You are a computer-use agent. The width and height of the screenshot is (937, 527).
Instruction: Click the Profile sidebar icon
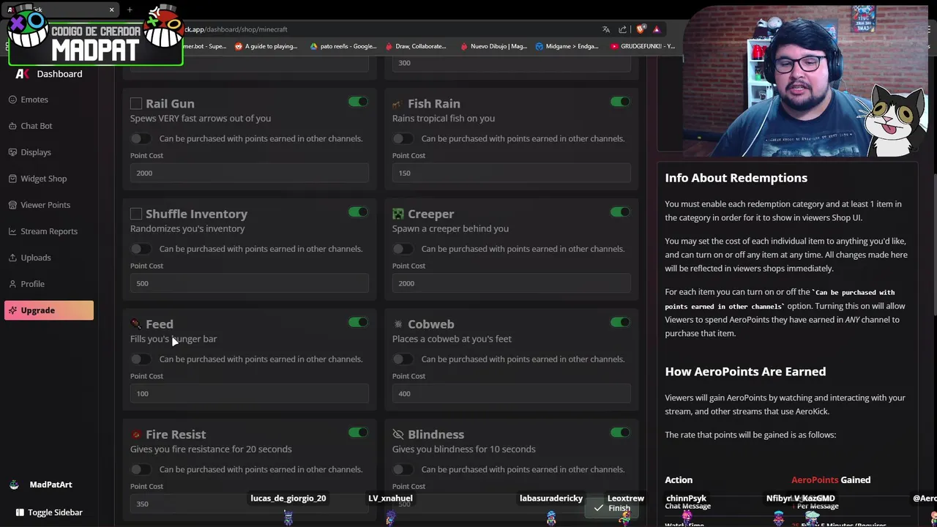13,284
